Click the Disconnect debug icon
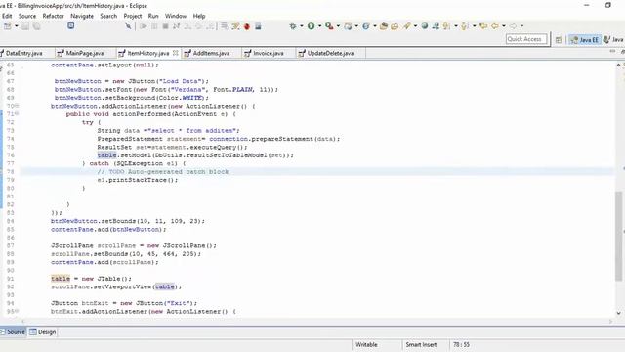Screen dimensions: 625x352 pyautogui.click(x=176, y=26)
